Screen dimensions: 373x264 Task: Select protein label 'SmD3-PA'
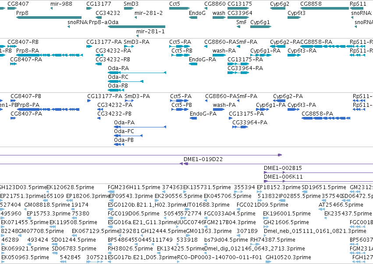137,96
